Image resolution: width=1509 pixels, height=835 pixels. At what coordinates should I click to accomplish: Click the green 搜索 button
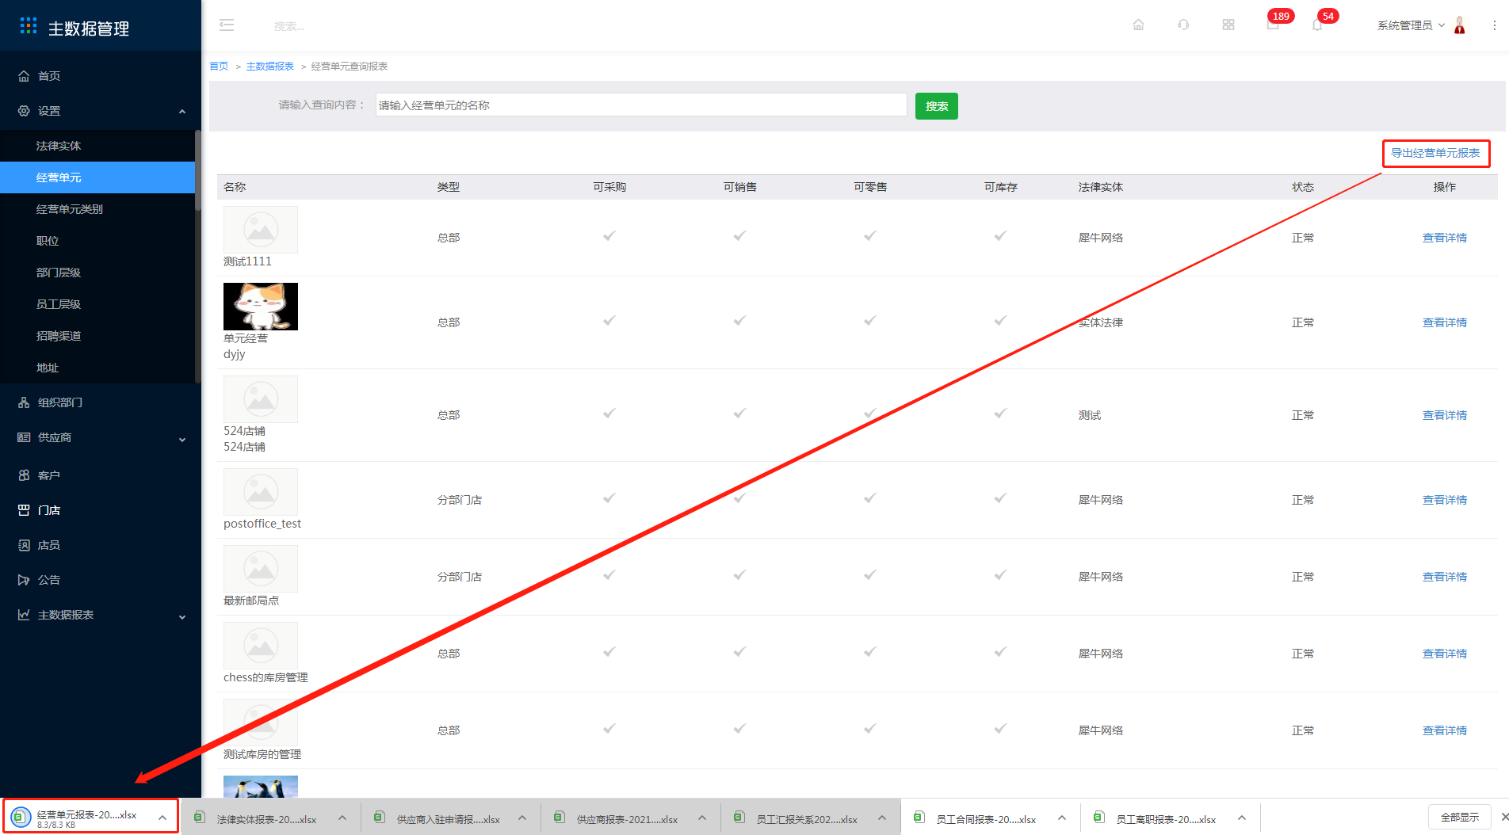point(936,106)
